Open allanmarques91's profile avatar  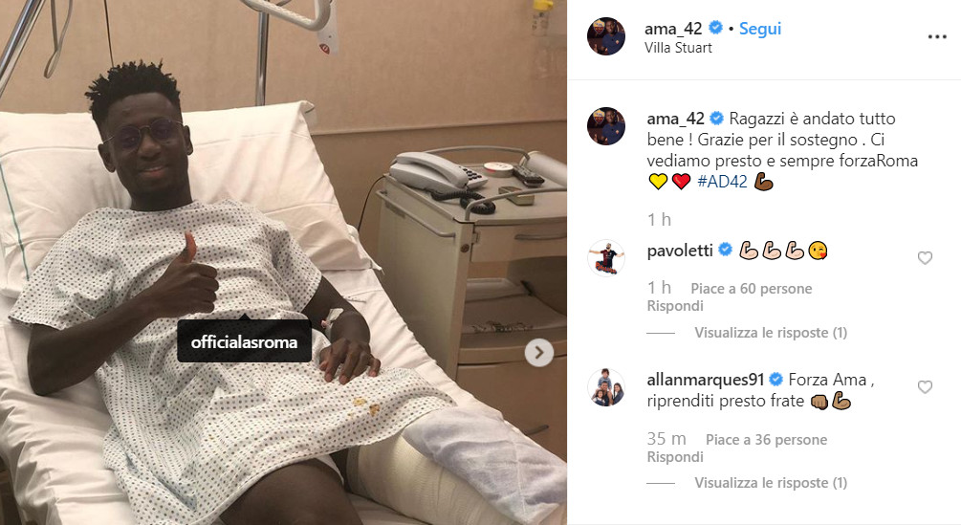pyautogui.click(x=606, y=387)
